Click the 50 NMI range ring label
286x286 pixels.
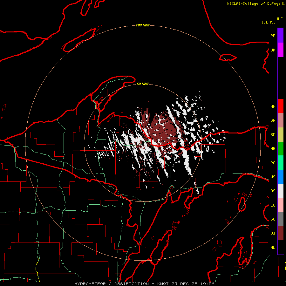click(143, 84)
